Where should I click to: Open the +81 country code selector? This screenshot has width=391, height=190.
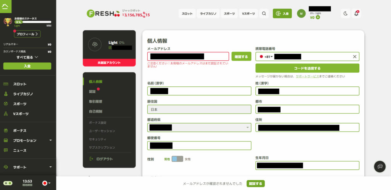[x=267, y=57]
